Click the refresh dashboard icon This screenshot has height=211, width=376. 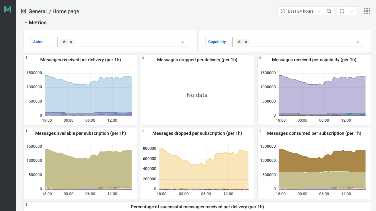[342, 11]
